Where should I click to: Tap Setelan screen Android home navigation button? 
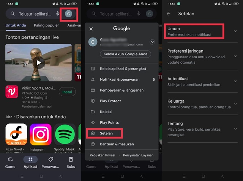(x=204, y=176)
